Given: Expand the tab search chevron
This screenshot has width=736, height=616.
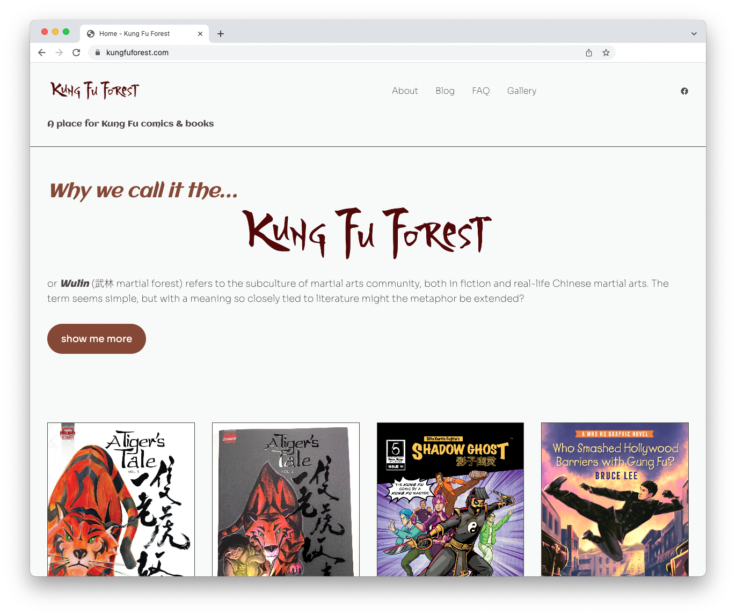Looking at the screenshot, I should [x=694, y=34].
